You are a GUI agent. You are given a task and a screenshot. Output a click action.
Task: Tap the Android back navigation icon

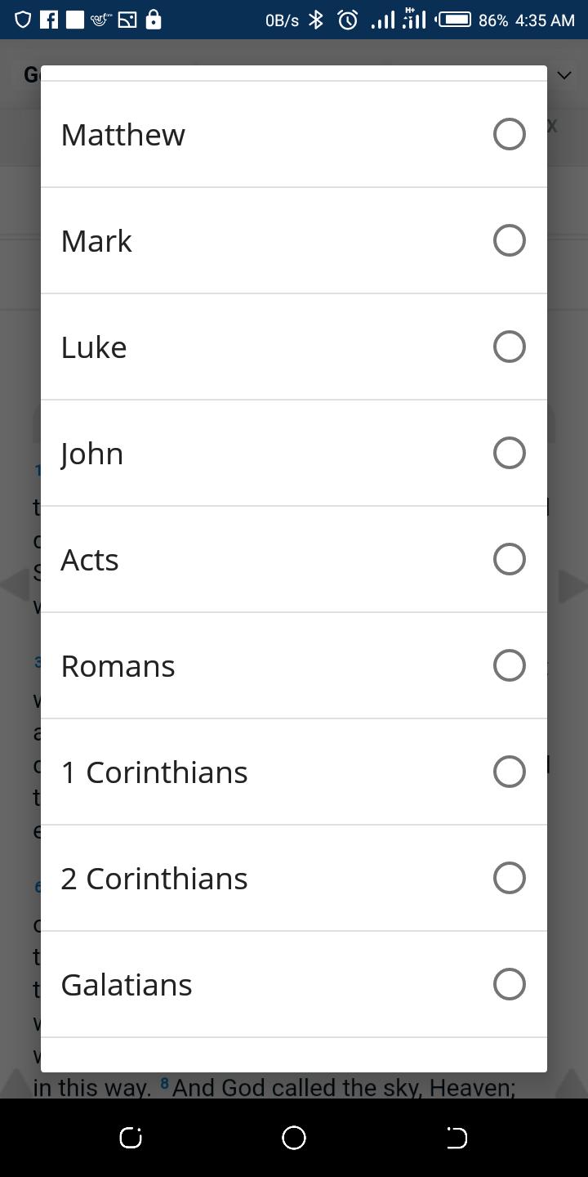(457, 1137)
